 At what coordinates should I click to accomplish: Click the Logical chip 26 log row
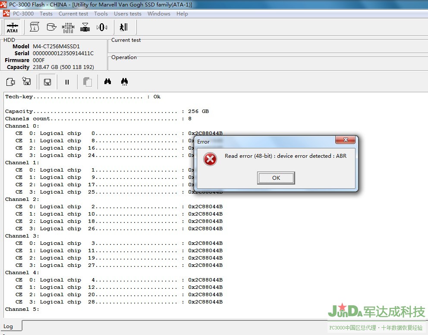pos(119,229)
